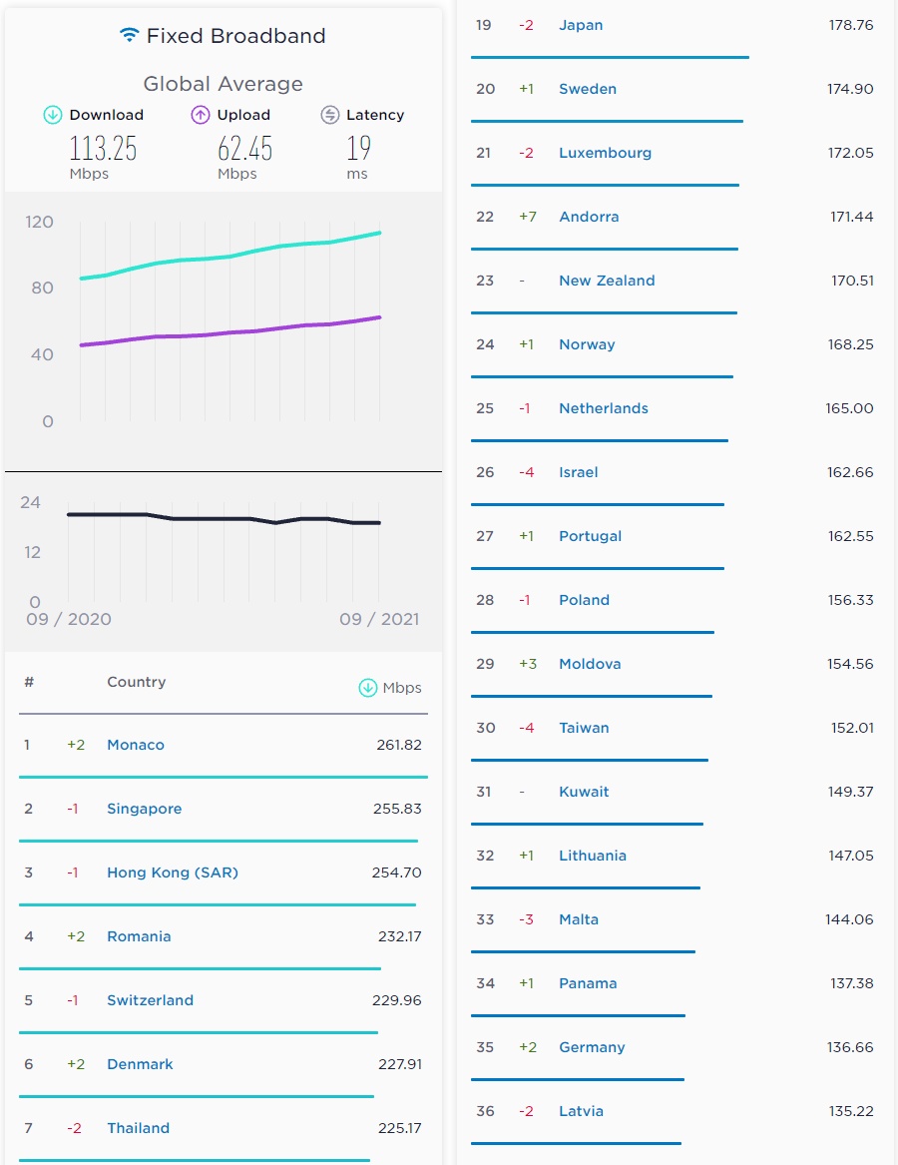This screenshot has height=1165, width=898.
Task: Click the Fixed Broadband heading
Action: click(x=235, y=36)
